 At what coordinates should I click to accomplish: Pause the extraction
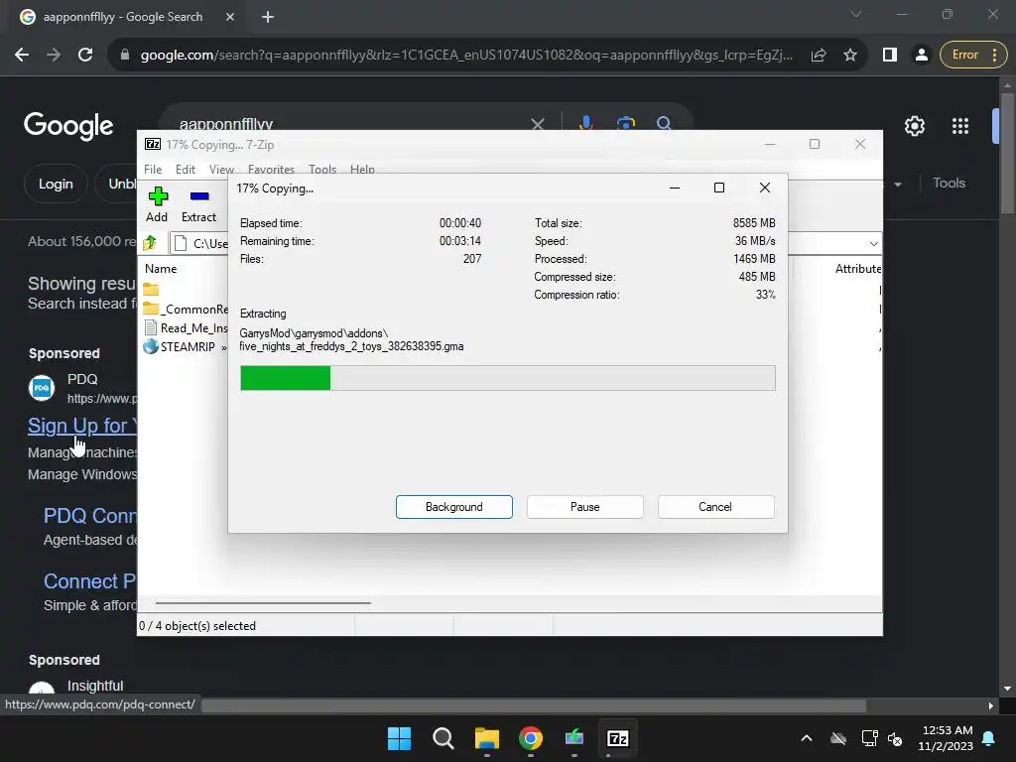tap(585, 507)
